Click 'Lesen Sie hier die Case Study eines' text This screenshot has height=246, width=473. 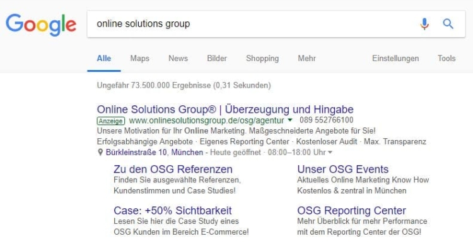[176, 221]
